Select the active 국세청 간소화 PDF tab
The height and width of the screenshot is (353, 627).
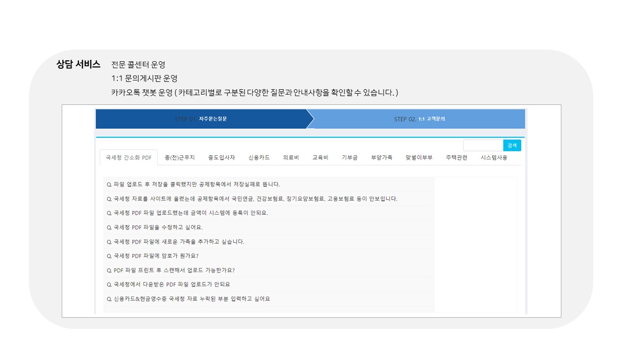(x=128, y=158)
